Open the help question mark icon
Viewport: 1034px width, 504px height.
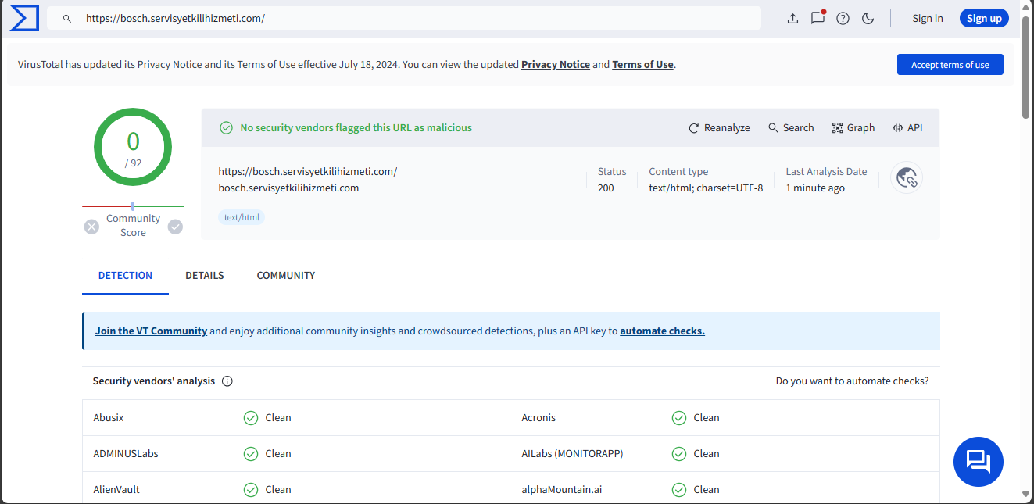843,19
